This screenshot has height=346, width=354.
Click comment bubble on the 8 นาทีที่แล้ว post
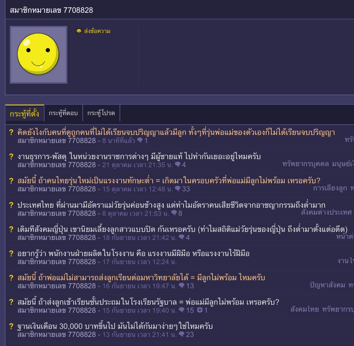click(140, 140)
